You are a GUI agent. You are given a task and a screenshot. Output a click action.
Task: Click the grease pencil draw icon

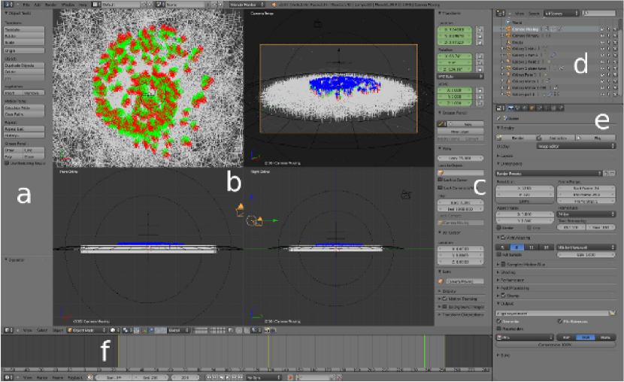pos(441,123)
